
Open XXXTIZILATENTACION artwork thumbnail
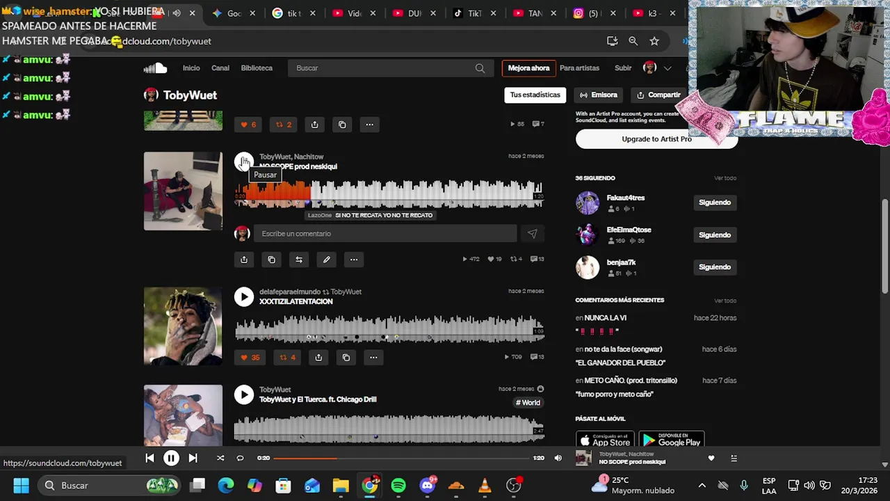[x=183, y=326]
